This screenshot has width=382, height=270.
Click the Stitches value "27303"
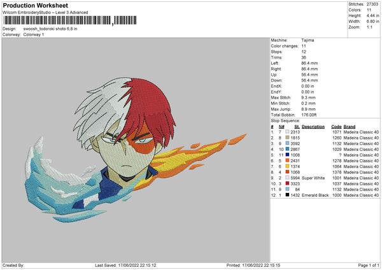click(x=372, y=4)
